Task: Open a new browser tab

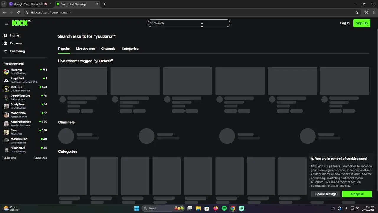Action: pos(104,4)
